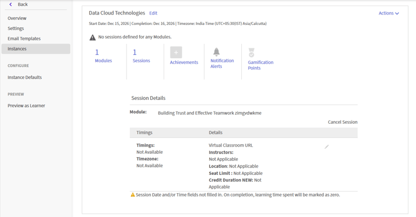Screen dimensions: 416x217
Task: Click the Back arrow icon
Action: (11, 4)
